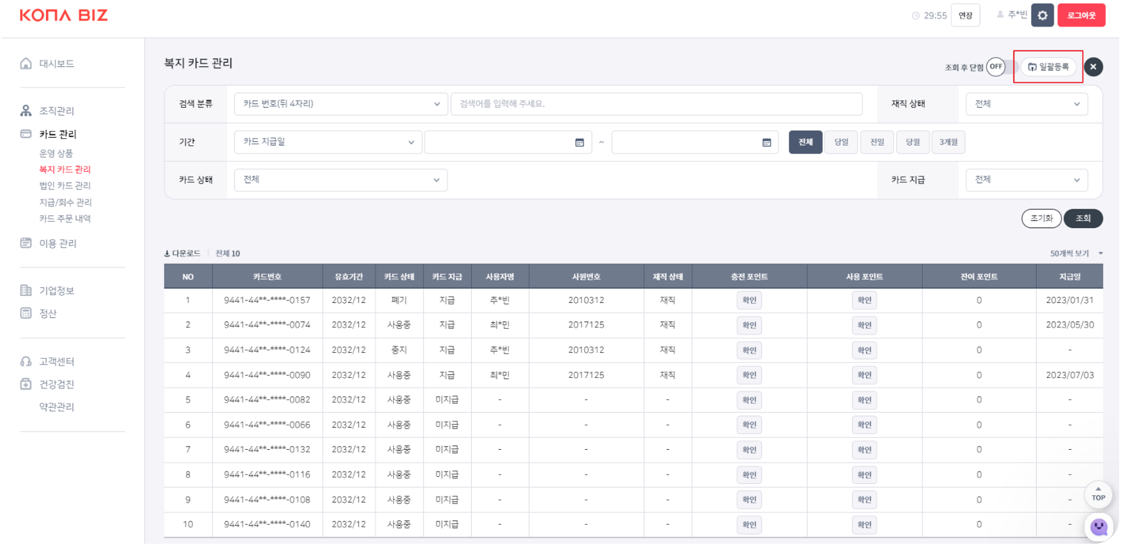The image size is (1127, 545).
Task: Click the 카드번호 column header
Action: (267, 277)
